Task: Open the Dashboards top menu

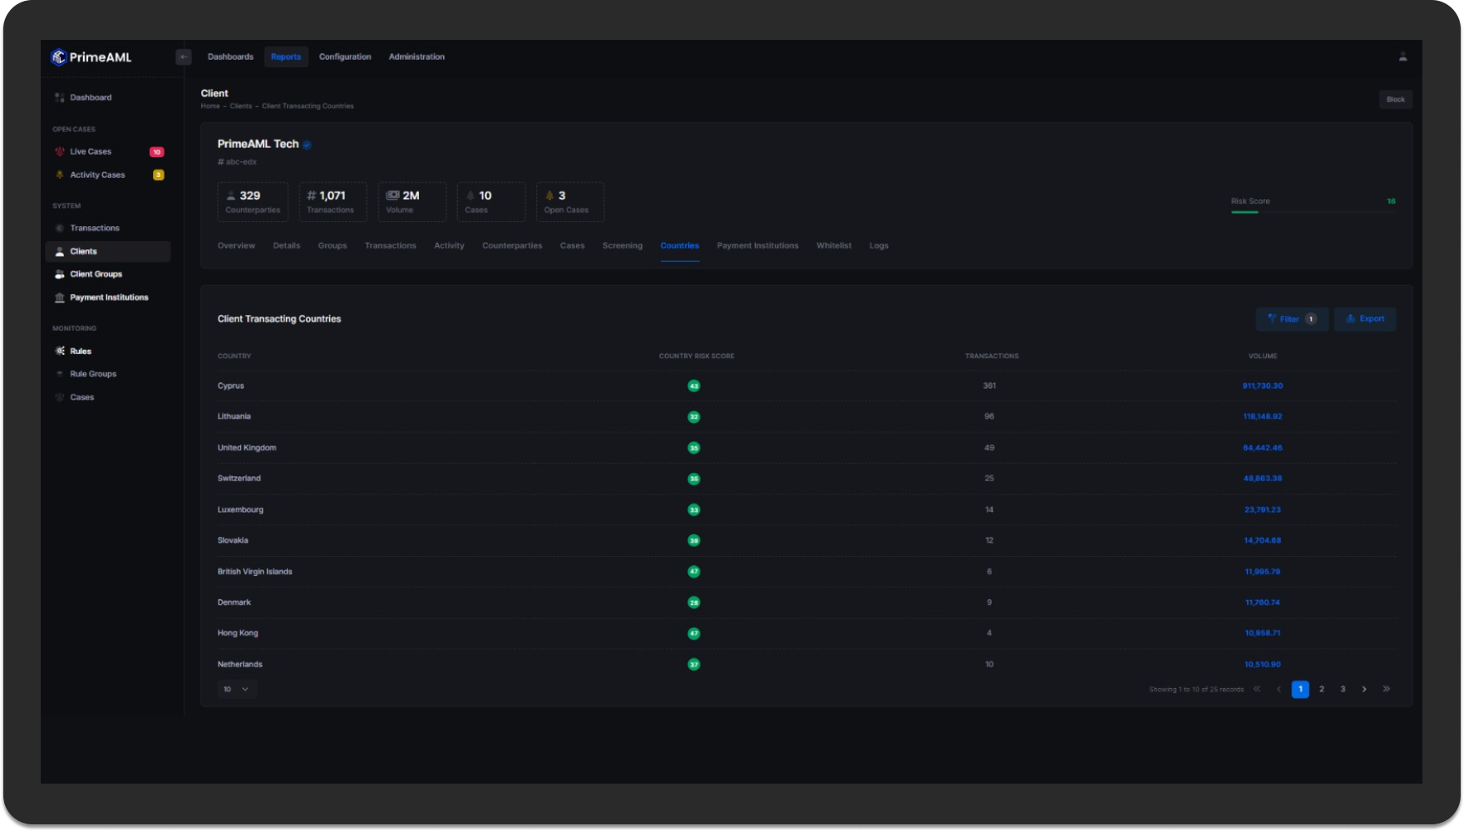Action: click(x=230, y=57)
